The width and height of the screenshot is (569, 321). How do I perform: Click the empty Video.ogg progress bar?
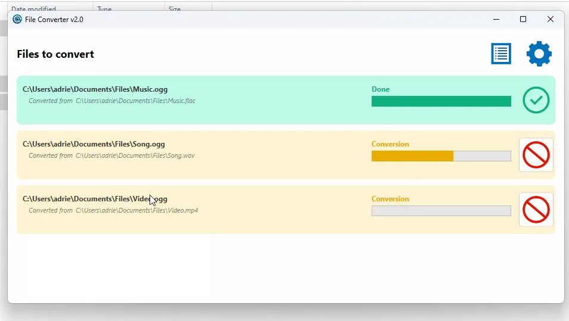[x=441, y=211]
